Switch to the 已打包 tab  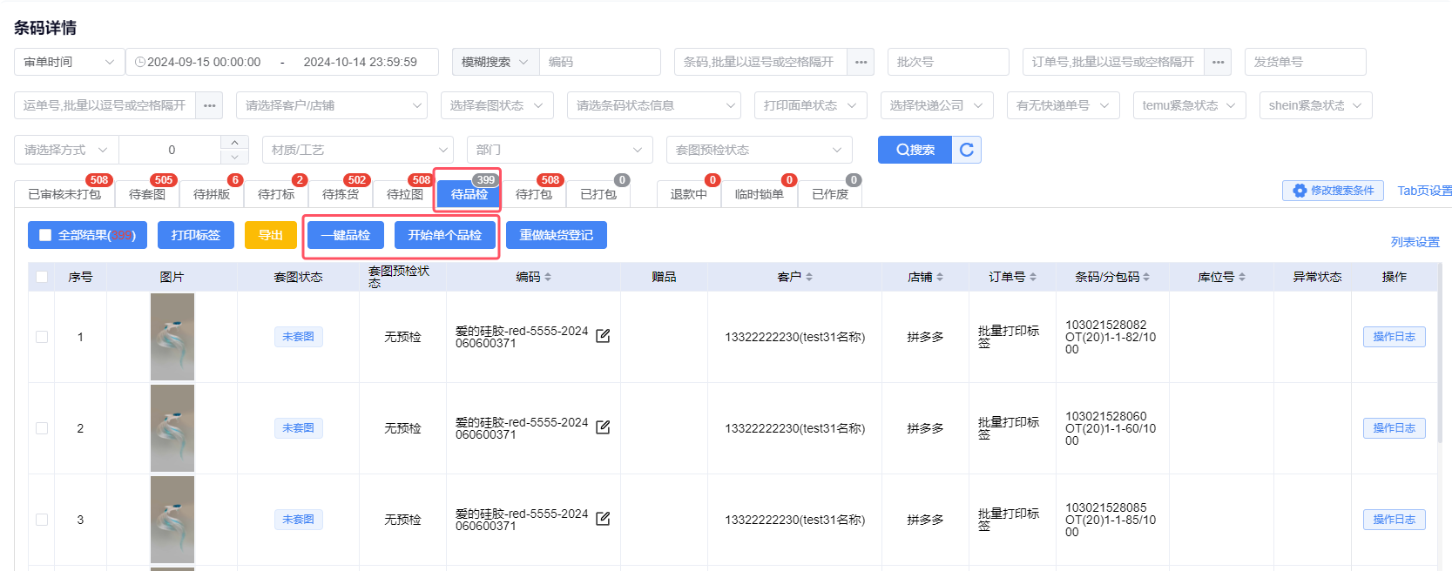pyautogui.click(x=598, y=194)
